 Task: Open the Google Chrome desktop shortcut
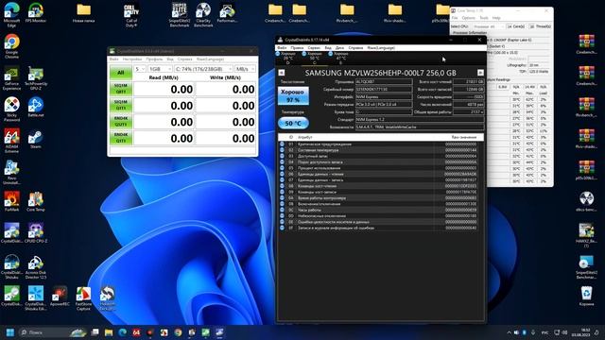tap(11, 46)
